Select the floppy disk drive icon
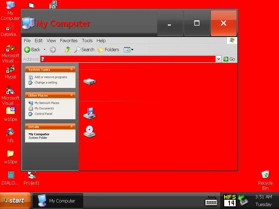Screen dimensions: 279x209 click(89, 113)
